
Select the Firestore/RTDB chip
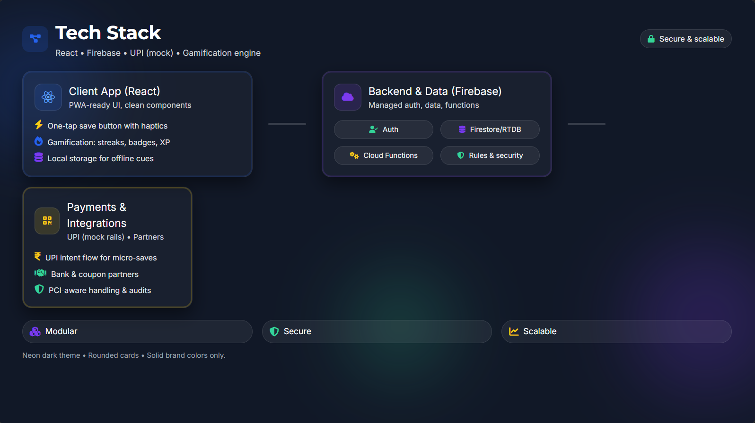click(490, 129)
